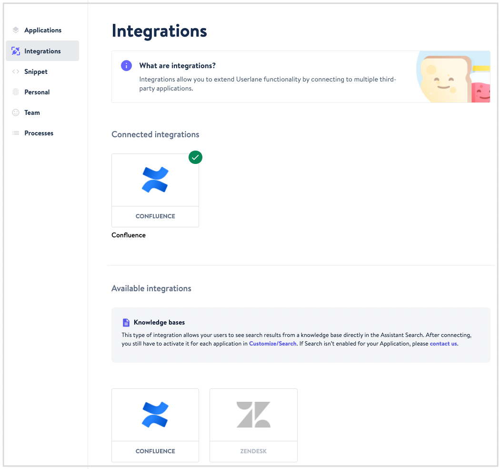
Task: Open the Applications menu item
Action: point(43,30)
